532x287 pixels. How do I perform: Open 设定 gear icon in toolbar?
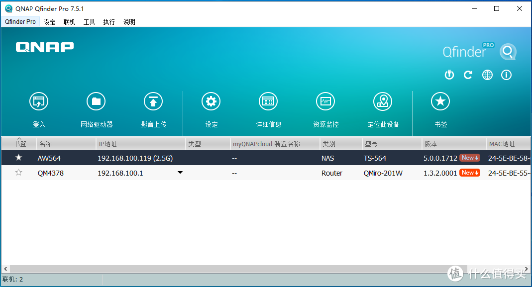(x=211, y=101)
